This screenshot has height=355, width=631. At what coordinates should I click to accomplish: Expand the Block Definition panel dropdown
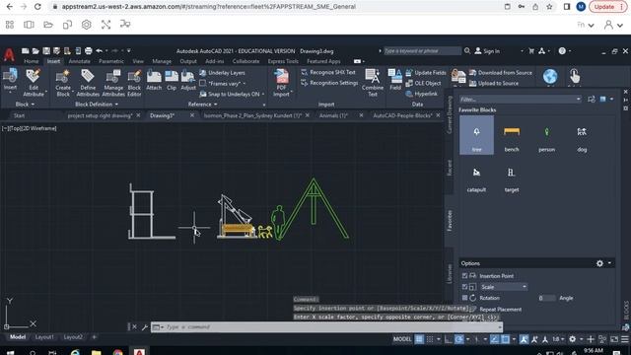97,105
